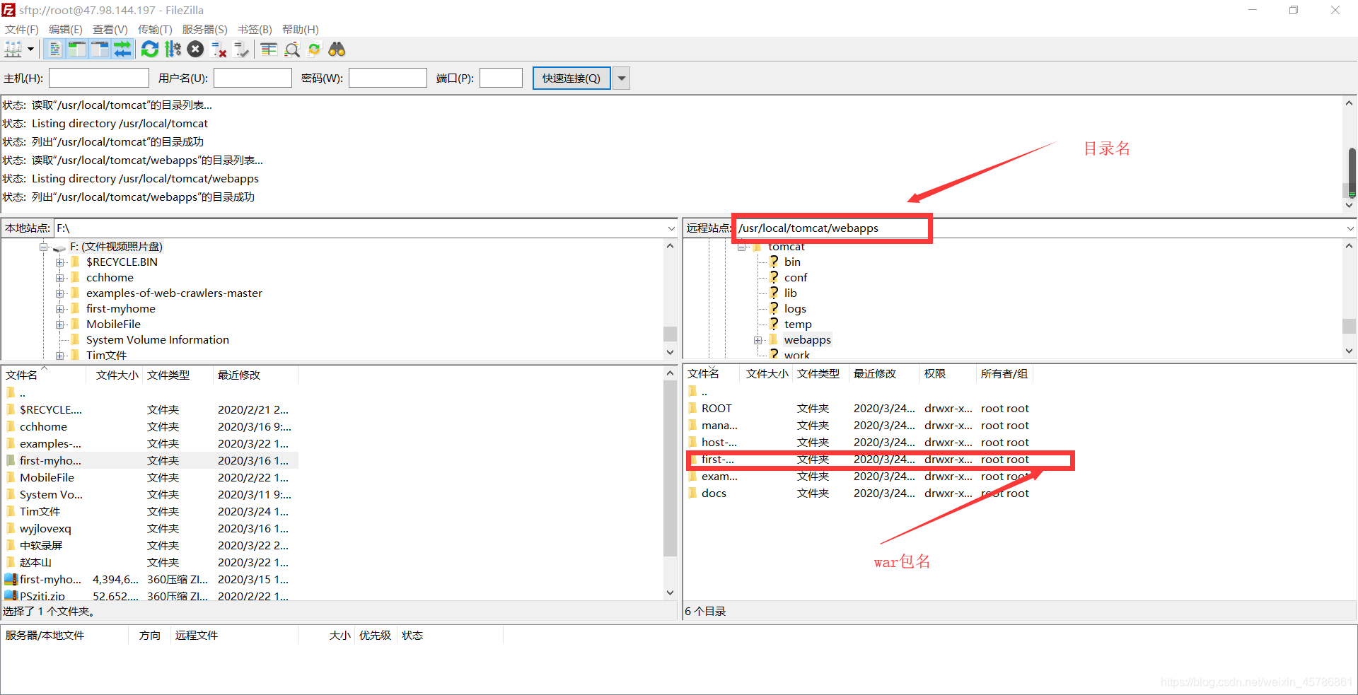
Task: Open the 传输(T) menu
Action: pyautogui.click(x=155, y=29)
